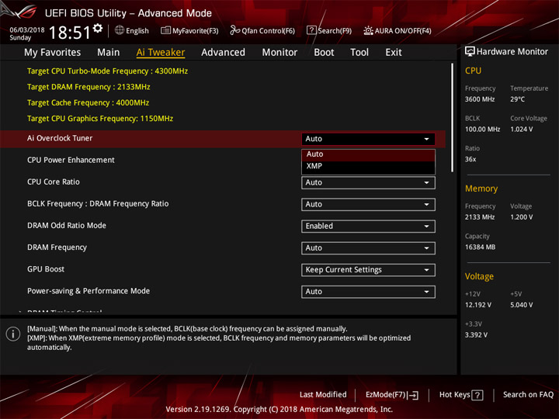Choose Auto in the open dropdown list
Screen dimensions: 559x419
tap(368, 155)
